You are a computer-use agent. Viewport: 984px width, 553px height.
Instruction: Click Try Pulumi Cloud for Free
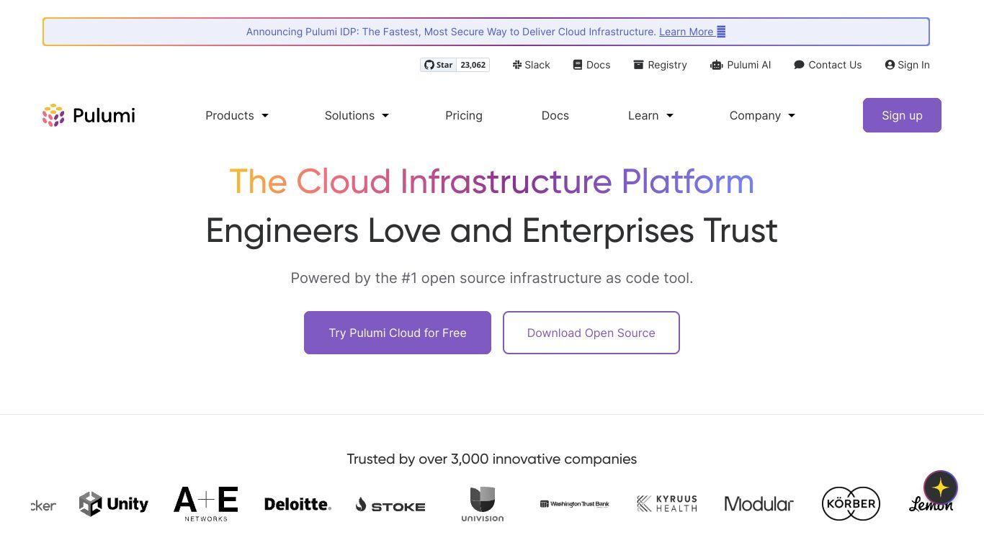pyautogui.click(x=398, y=333)
